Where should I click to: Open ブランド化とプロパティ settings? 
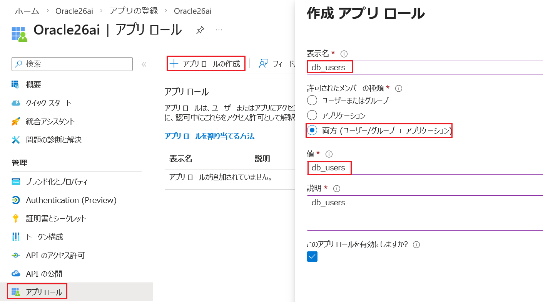(57, 182)
